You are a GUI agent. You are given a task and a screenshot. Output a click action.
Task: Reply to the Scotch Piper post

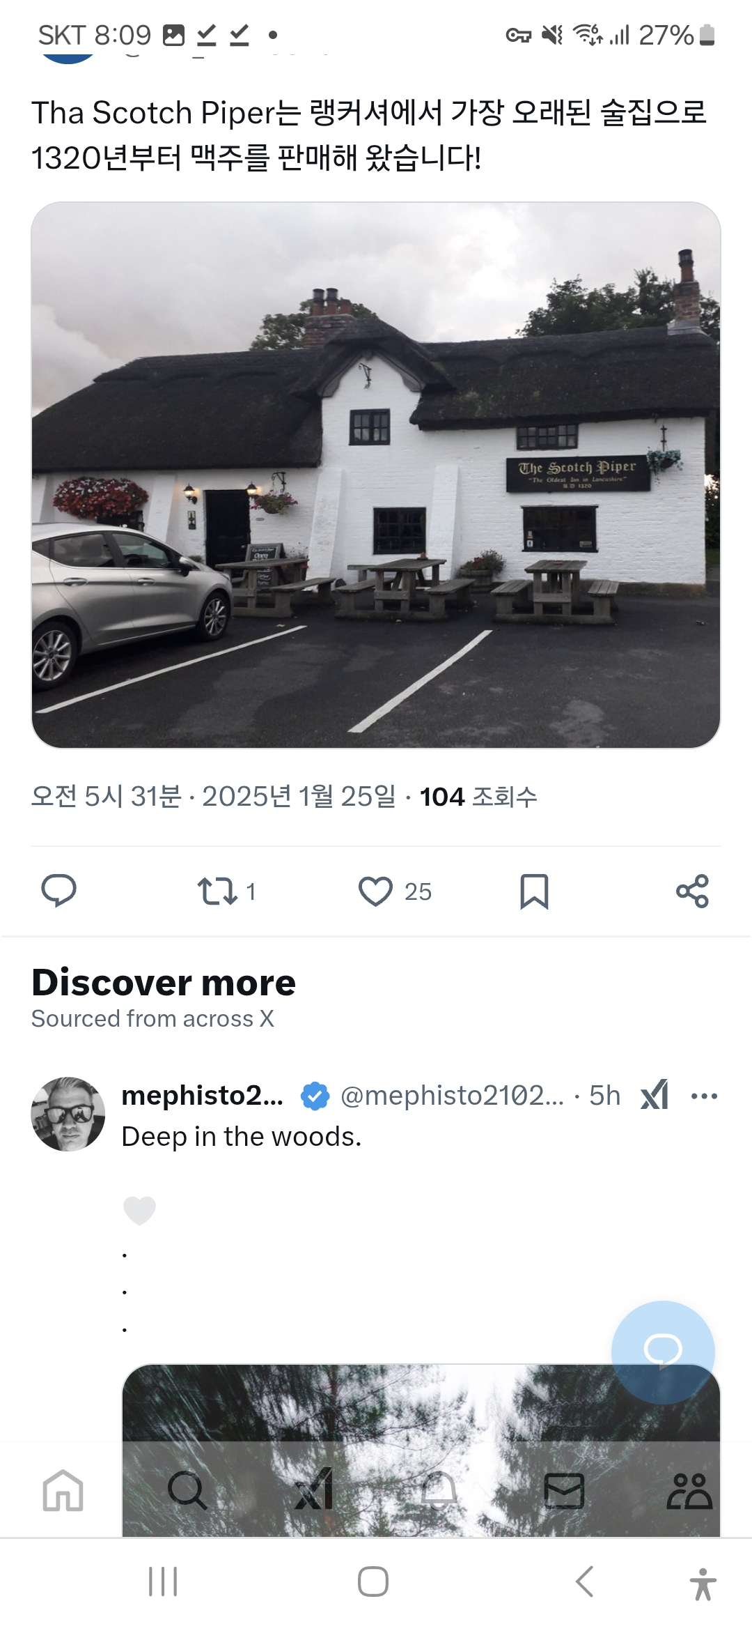(59, 891)
